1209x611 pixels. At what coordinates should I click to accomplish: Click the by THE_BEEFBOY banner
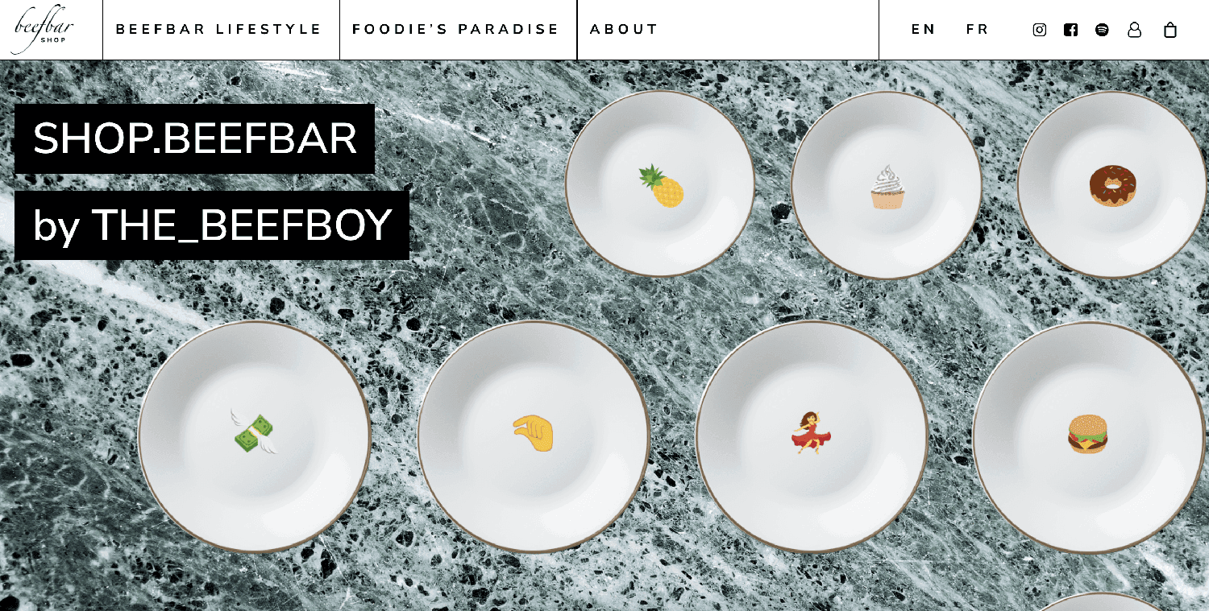212,225
